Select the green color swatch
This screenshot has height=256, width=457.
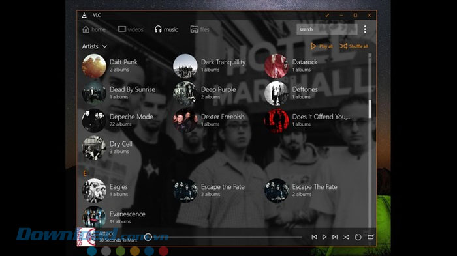(x=120, y=251)
